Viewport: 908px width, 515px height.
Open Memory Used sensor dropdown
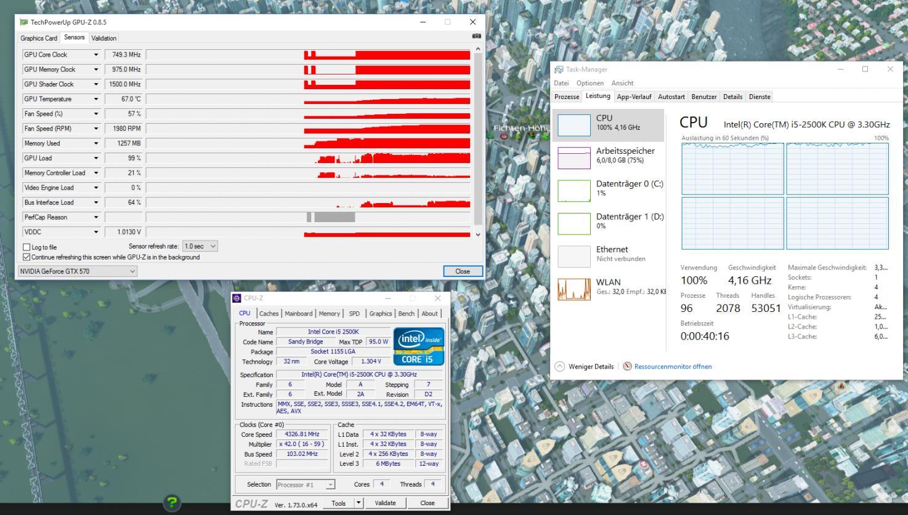coord(96,143)
